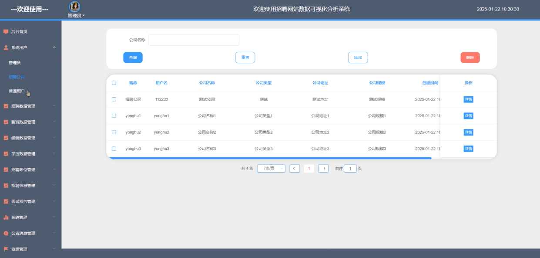This screenshot has height=258, width=540.
Task: Click the table horizontal scrollbar
Action: click(x=270, y=158)
